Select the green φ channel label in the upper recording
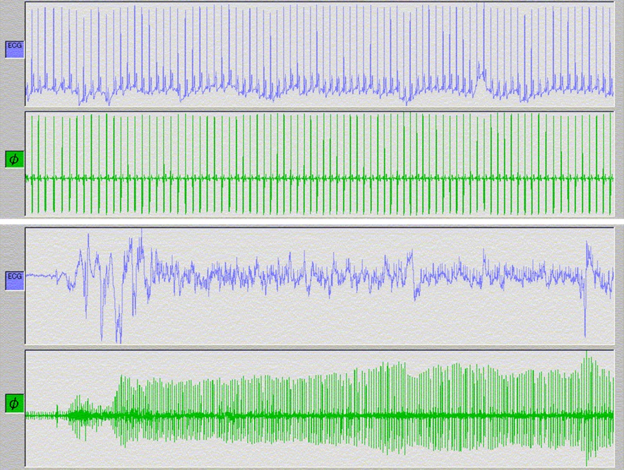 pos(15,159)
